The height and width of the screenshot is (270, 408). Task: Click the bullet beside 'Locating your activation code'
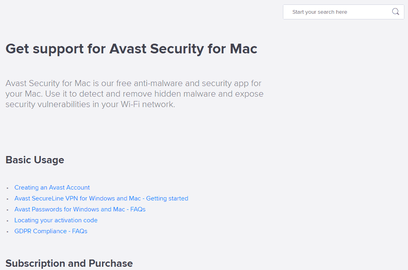pos(7,221)
